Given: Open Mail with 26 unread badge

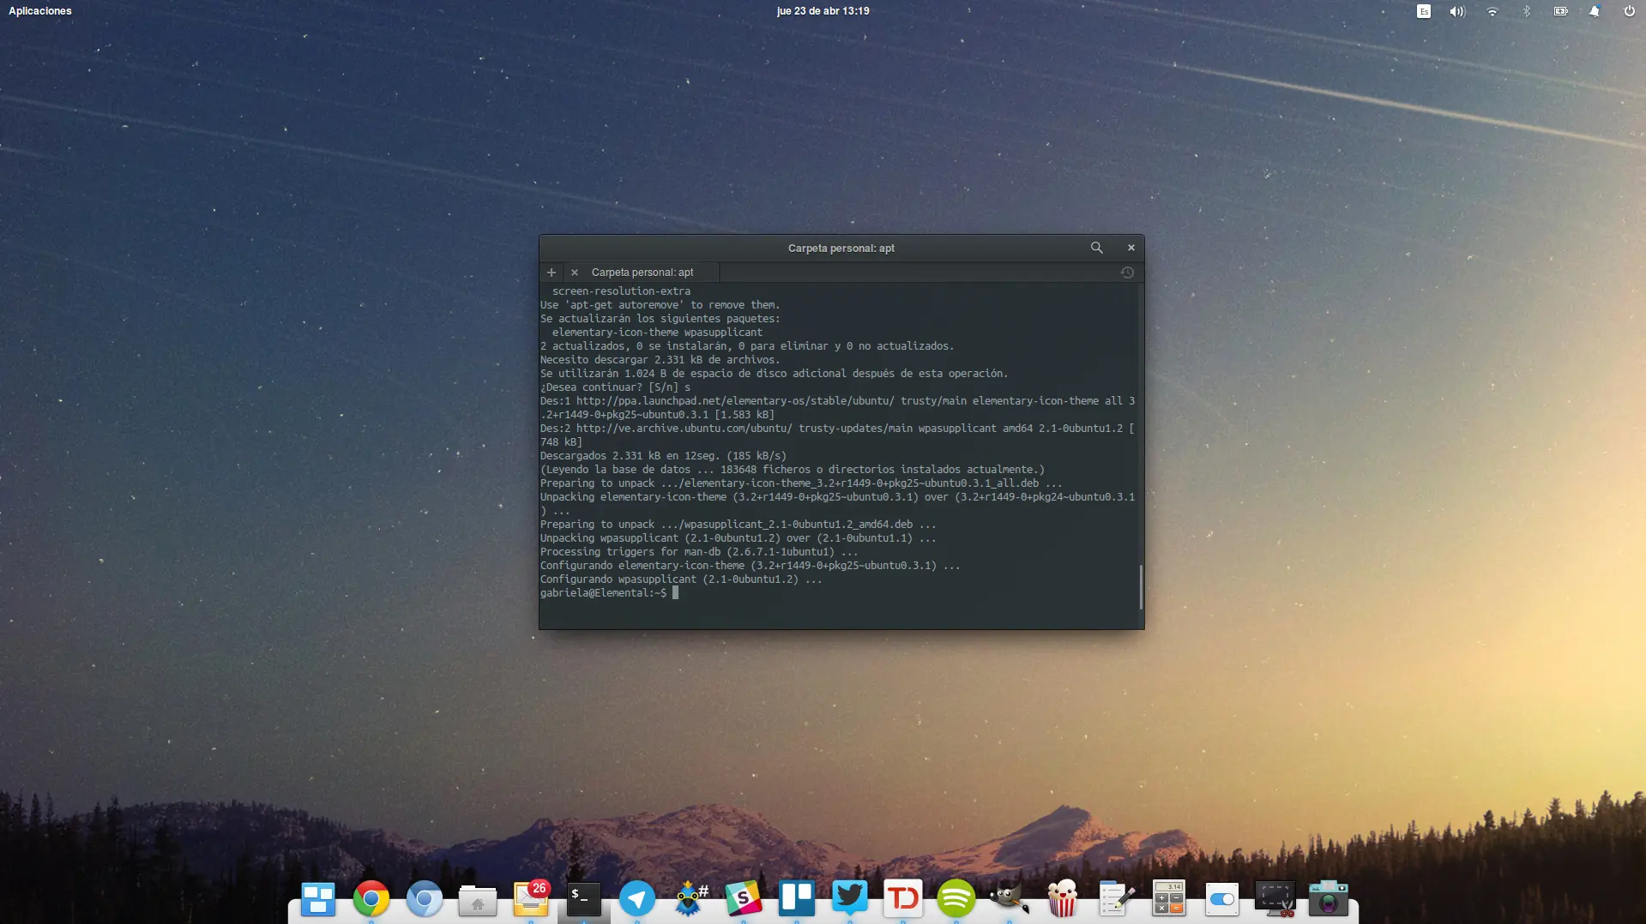Looking at the screenshot, I should coord(531,899).
